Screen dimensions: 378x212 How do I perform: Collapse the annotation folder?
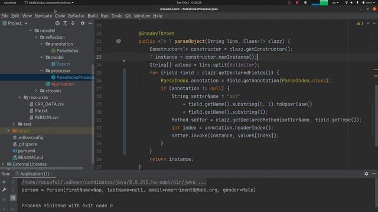42,44
